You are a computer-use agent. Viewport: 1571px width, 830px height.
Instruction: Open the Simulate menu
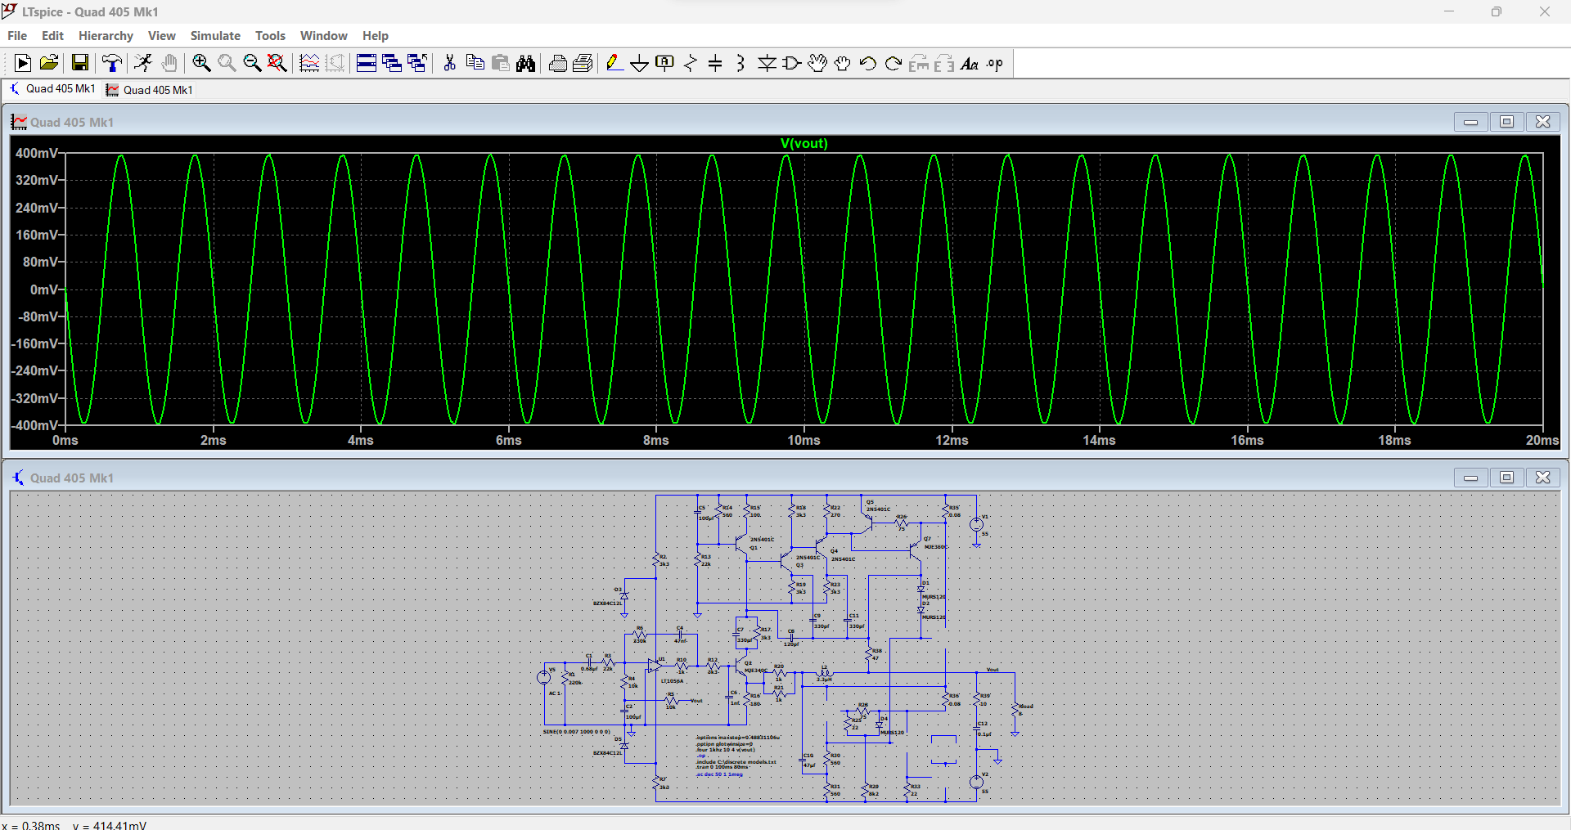[215, 36]
